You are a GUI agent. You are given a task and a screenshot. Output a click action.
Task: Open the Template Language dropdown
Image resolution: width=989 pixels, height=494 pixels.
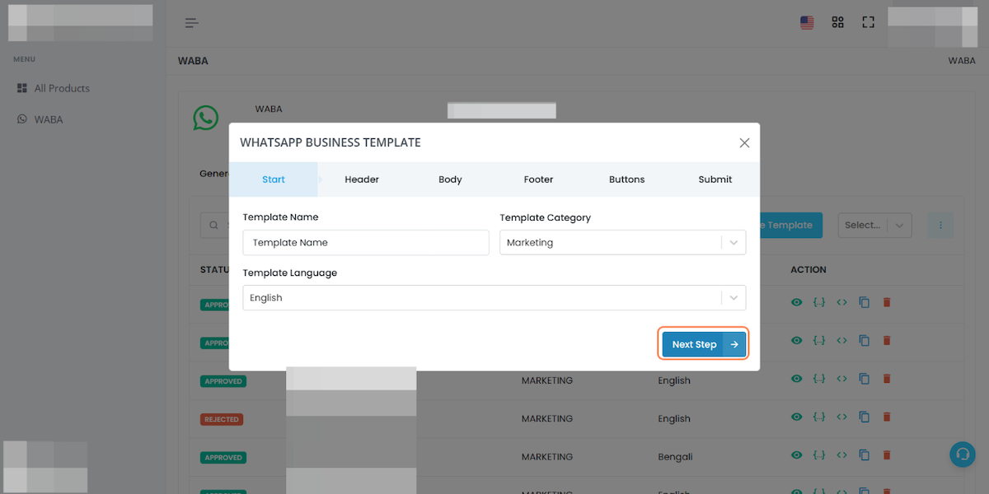(494, 298)
